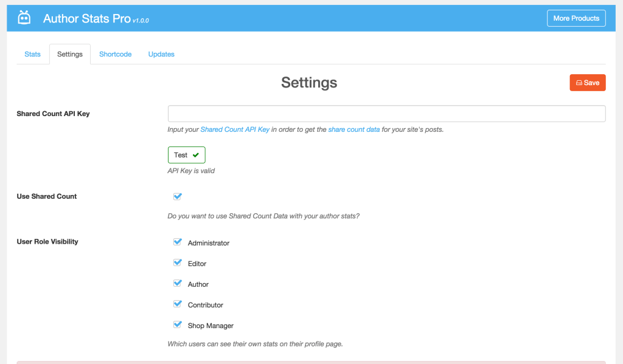623x364 pixels.
Task: Uncheck the Administrator role visibility
Action: pos(177,241)
